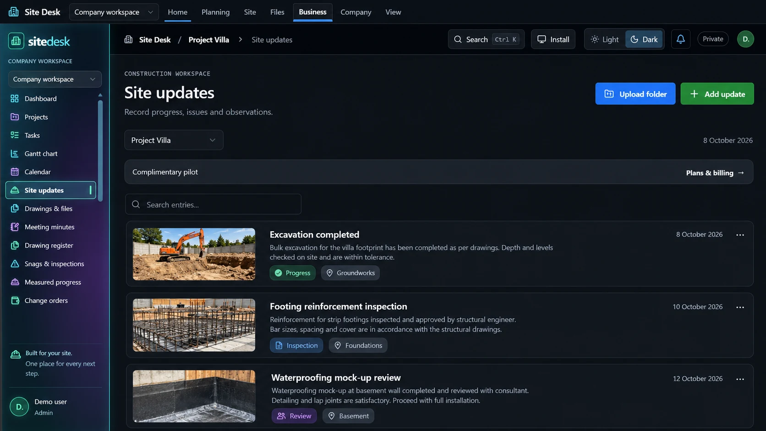Image resolution: width=766 pixels, height=431 pixels.
Task: Click the notifications bell icon
Action: coord(680,39)
